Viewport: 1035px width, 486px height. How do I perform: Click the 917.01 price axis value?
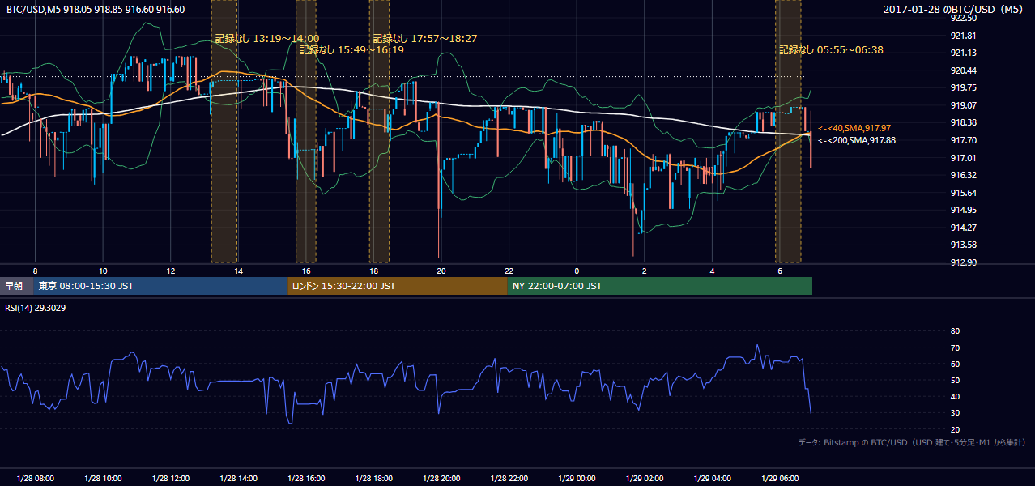963,158
